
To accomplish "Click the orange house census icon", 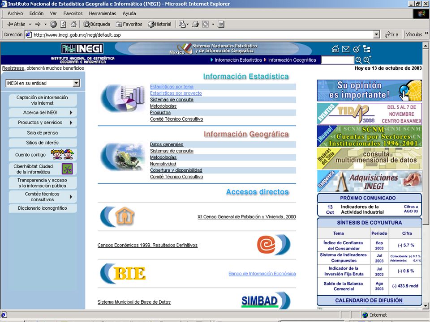I will point(125,216).
